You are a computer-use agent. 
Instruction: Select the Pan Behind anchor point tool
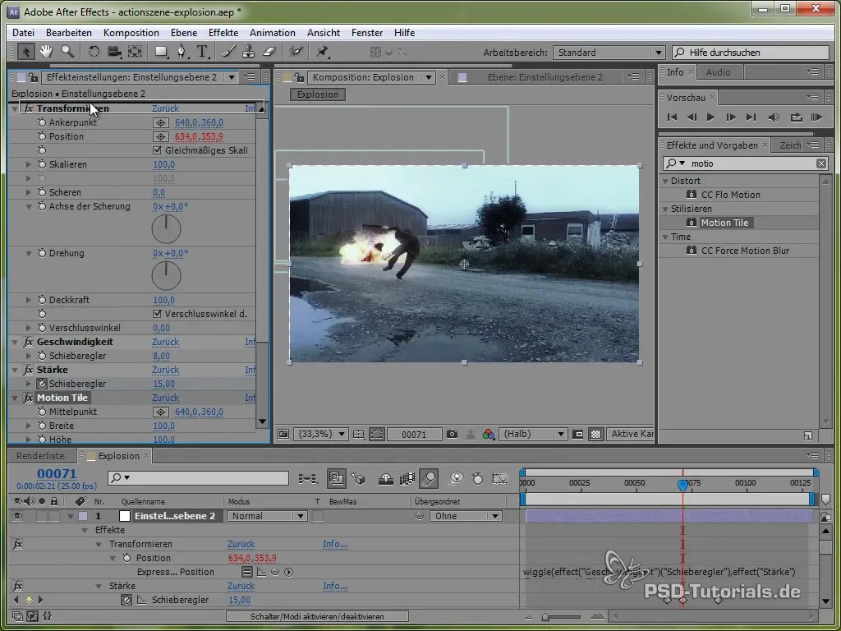click(135, 52)
